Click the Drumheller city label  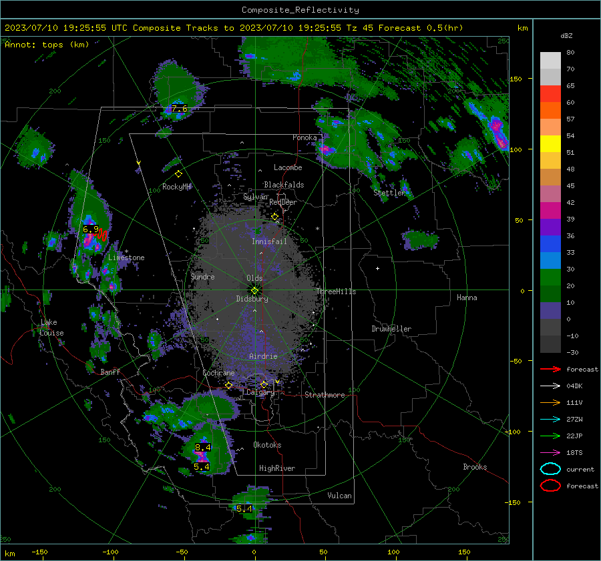(x=391, y=329)
